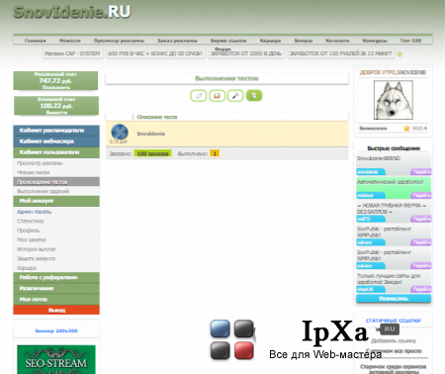This screenshot has height=374, width=445.
Task: Open Выполнение заданий in sidebar
Action: tap(43, 191)
